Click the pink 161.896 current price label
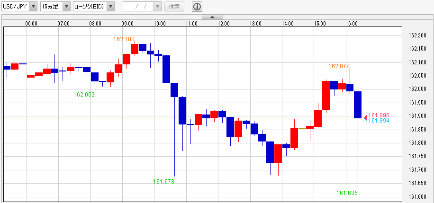This screenshot has width=434, height=203. 379,115
